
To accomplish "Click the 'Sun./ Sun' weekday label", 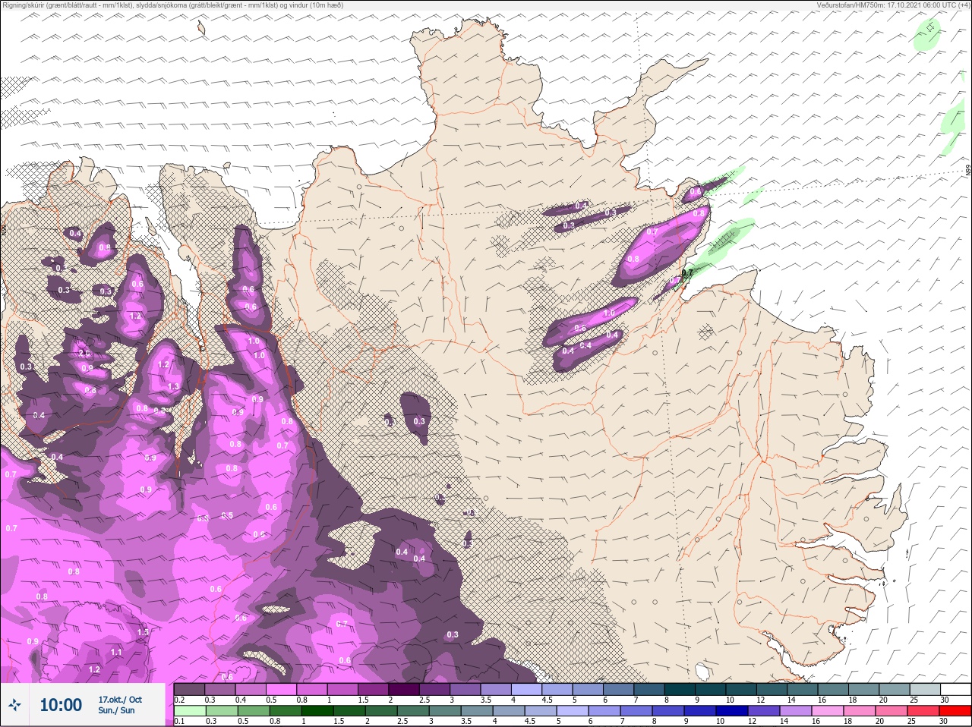I will (116, 710).
